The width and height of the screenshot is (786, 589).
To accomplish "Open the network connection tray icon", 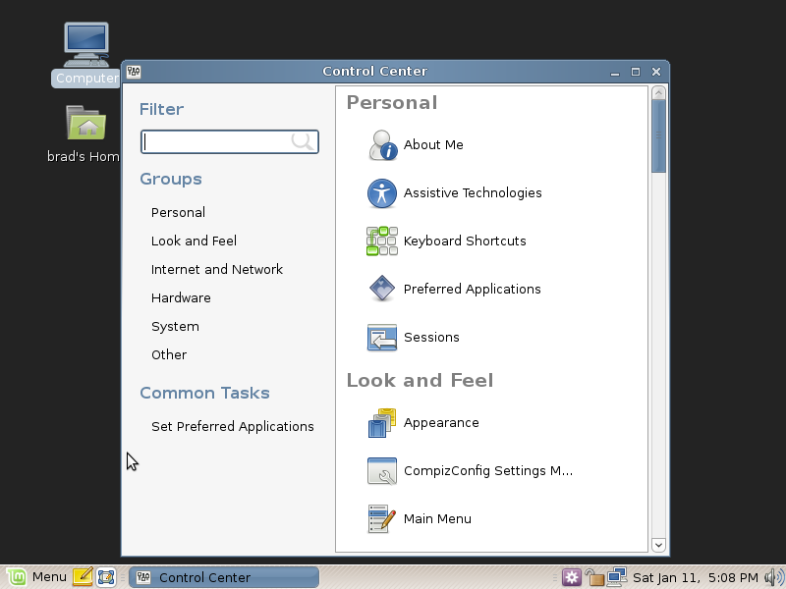I will click(617, 577).
